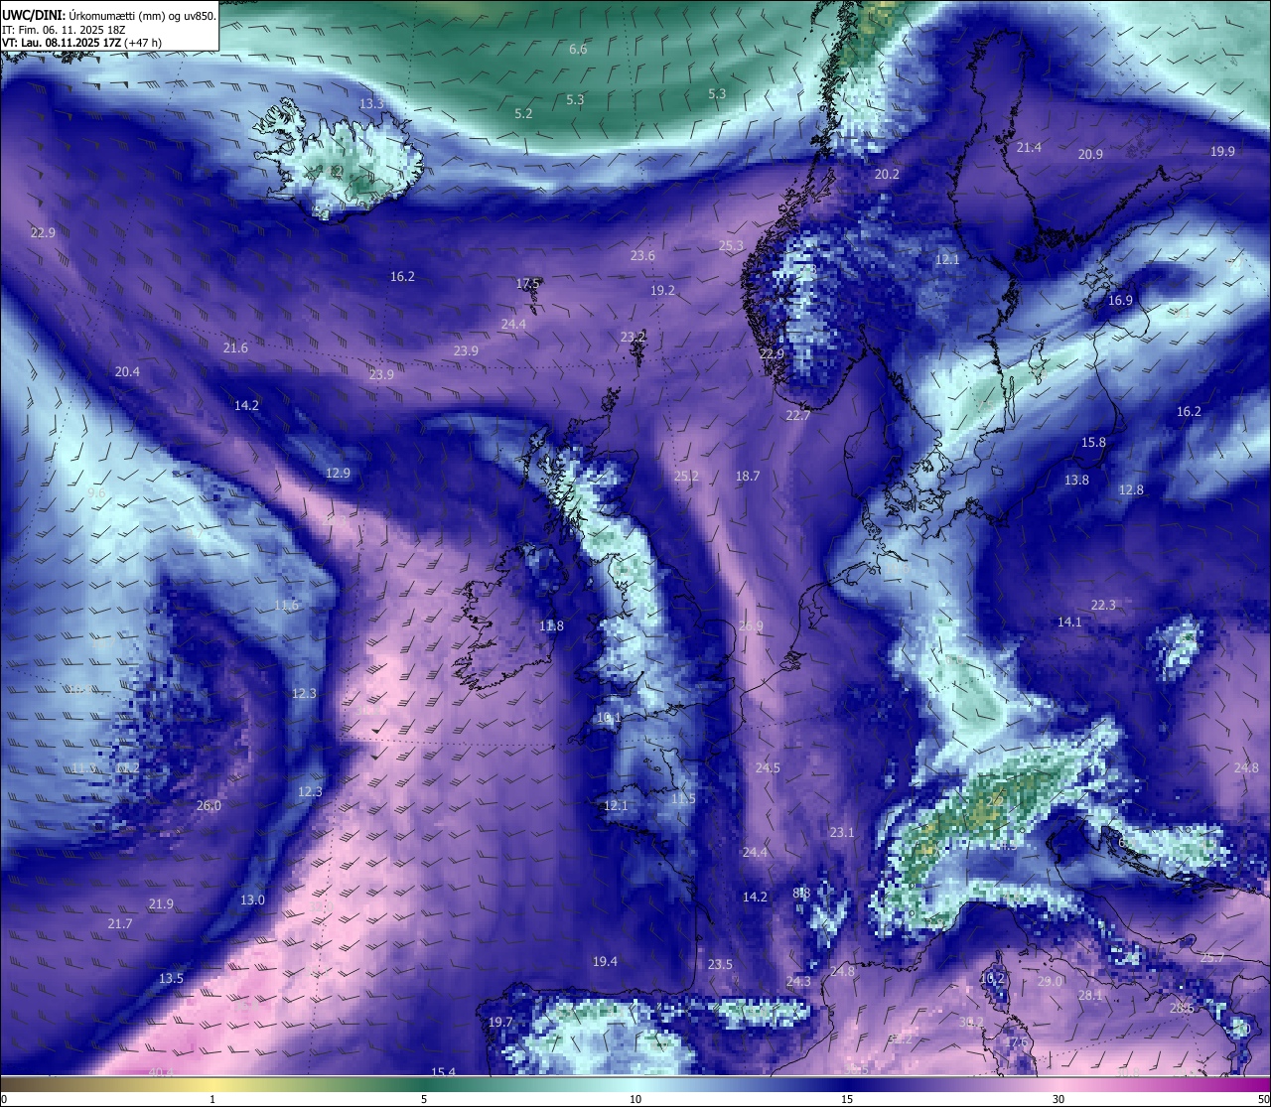Image resolution: width=1271 pixels, height=1107 pixels.
Task: Click the 15.8 value label
Action: coord(1093,442)
